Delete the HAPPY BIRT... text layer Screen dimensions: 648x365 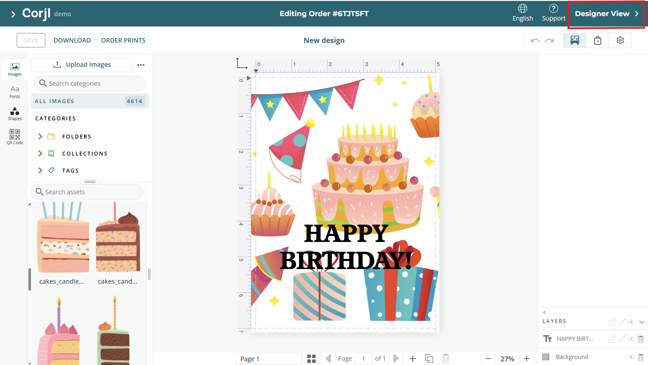(x=641, y=339)
